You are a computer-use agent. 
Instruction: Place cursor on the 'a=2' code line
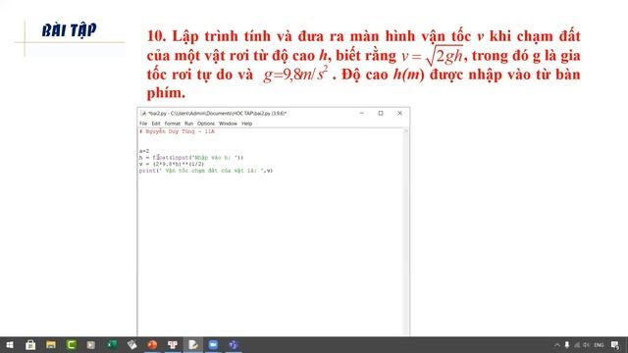144,151
